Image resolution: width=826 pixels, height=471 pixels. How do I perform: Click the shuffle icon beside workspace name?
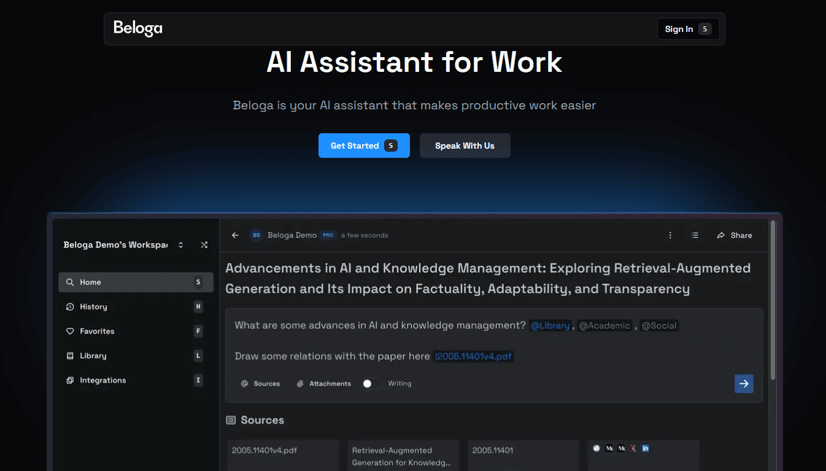click(204, 245)
